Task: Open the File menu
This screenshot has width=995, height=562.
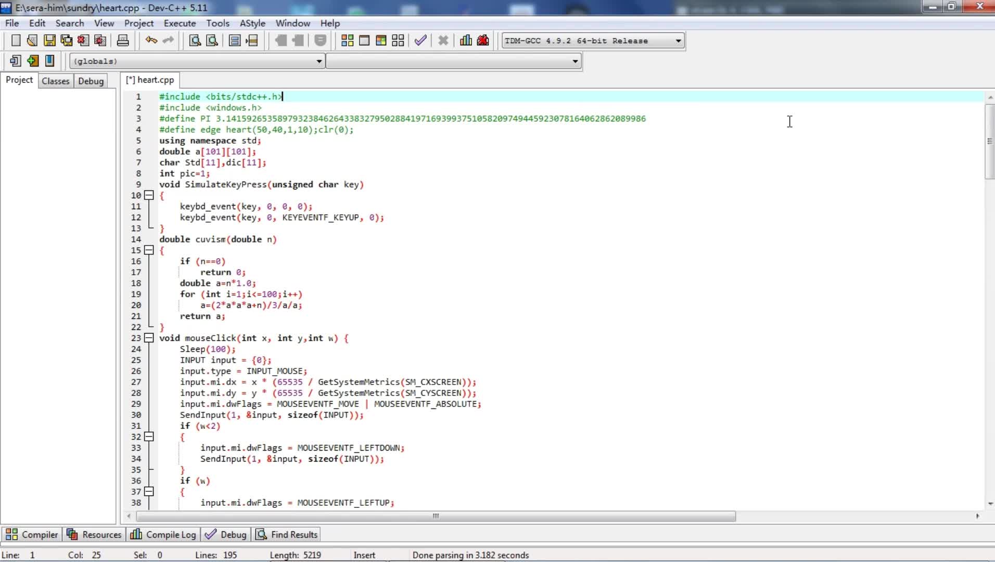Action: coord(12,23)
